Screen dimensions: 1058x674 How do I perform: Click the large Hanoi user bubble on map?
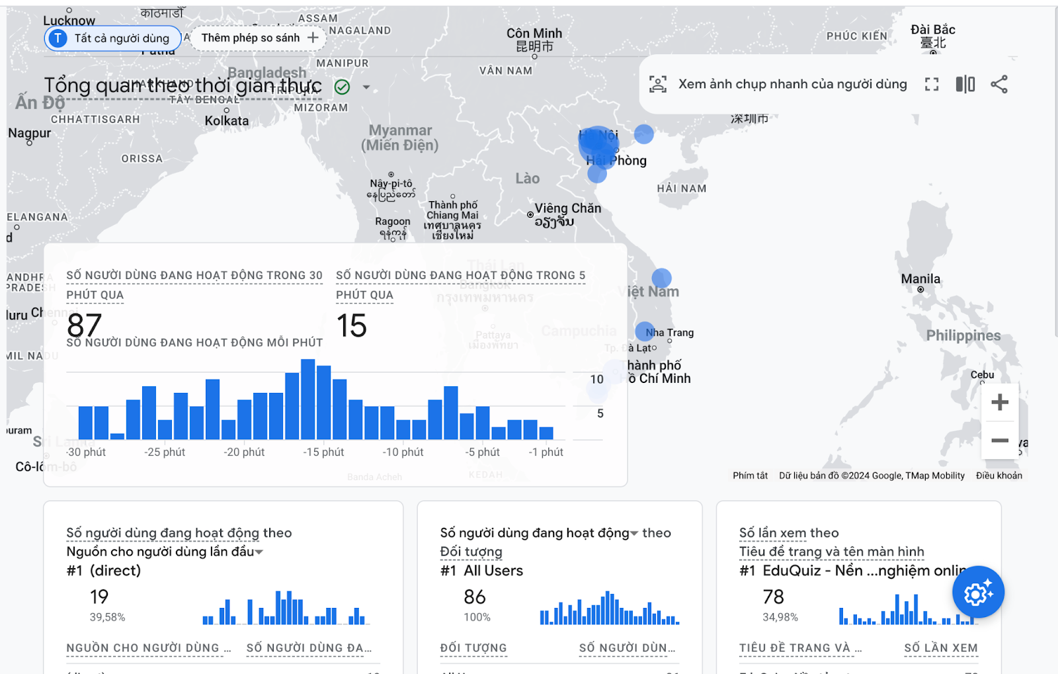coord(598,146)
